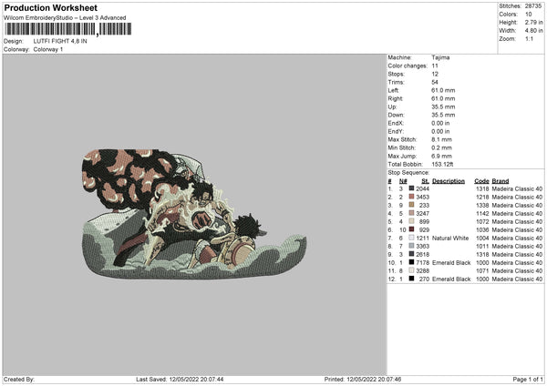This screenshot has width=547, height=386.
Task: Click the stitch count "3453" in row 2
Action: pyautogui.click(x=422, y=198)
